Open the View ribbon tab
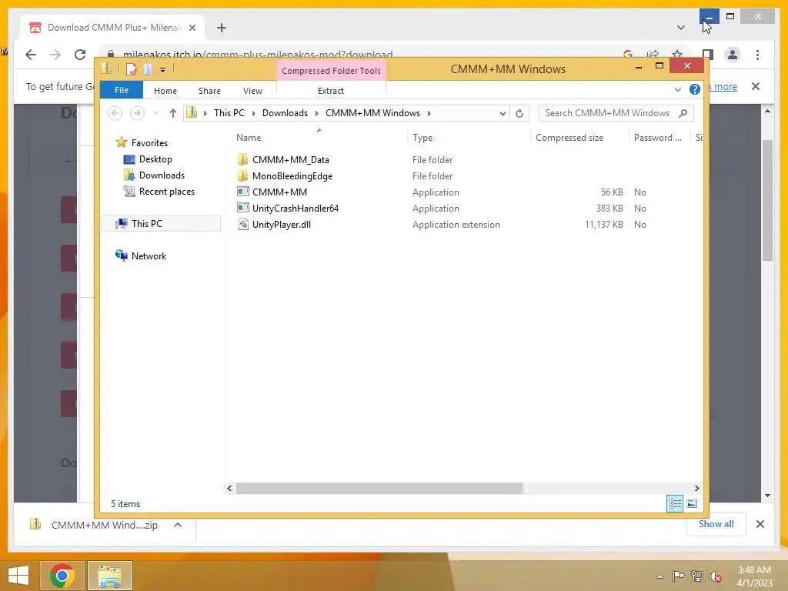This screenshot has width=788, height=591. click(252, 91)
